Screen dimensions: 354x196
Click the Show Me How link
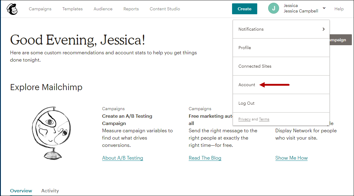click(x=292, y=158)
